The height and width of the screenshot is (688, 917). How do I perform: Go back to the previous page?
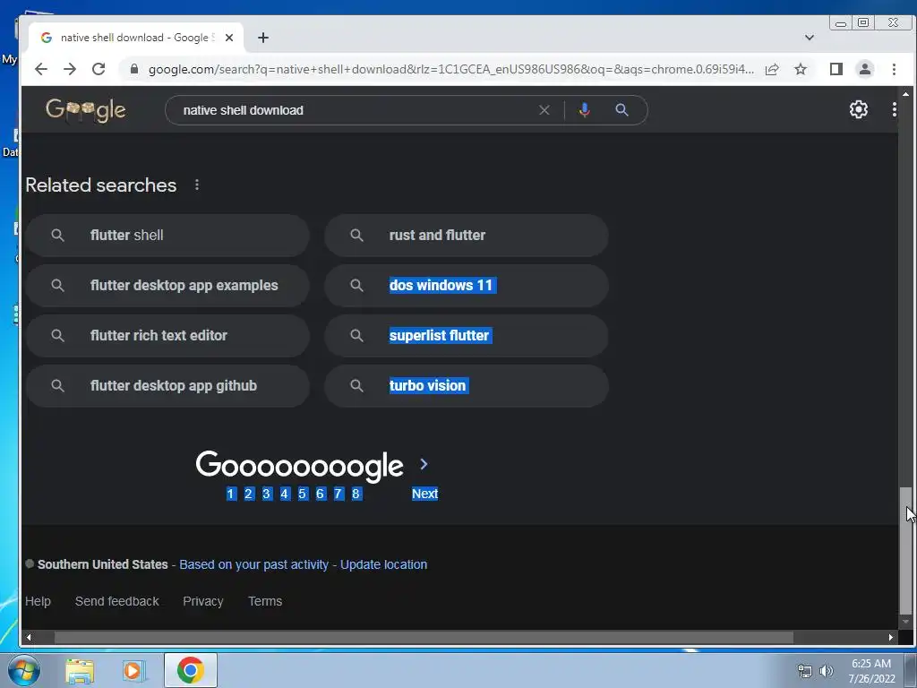(x=41, y=69)
